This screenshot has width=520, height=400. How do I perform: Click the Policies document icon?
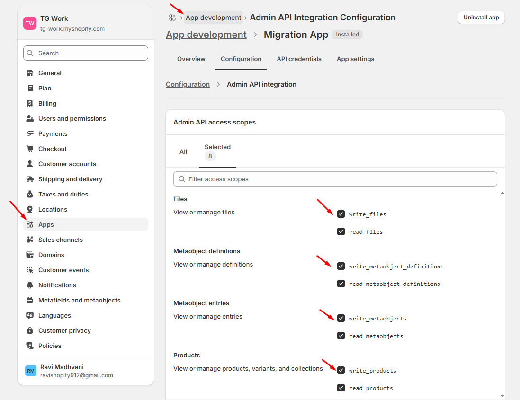30,346
